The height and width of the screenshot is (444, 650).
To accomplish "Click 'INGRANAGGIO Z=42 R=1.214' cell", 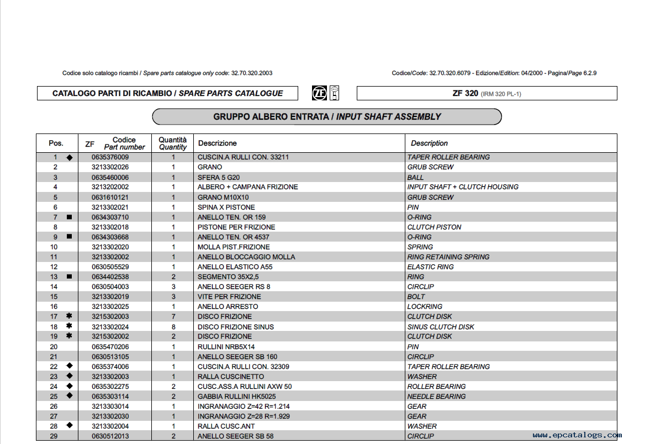I will [x=244, y=406].
